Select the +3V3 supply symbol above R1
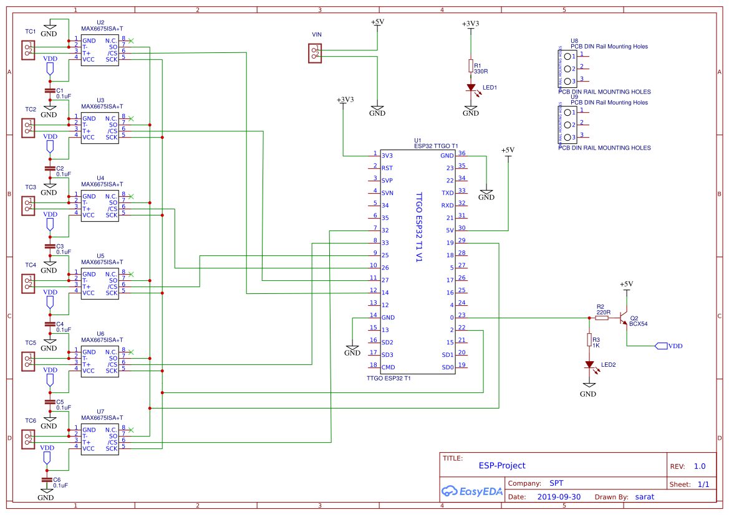Viewport: 729px width, 515px height. point(471,27)
